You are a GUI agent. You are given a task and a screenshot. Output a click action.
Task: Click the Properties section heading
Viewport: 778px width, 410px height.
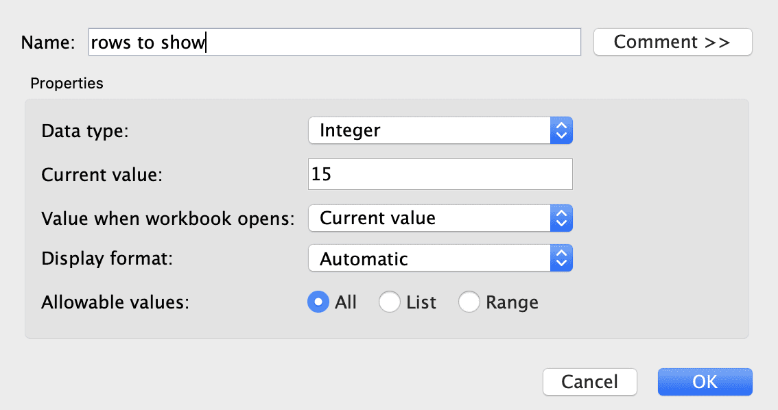67,83
